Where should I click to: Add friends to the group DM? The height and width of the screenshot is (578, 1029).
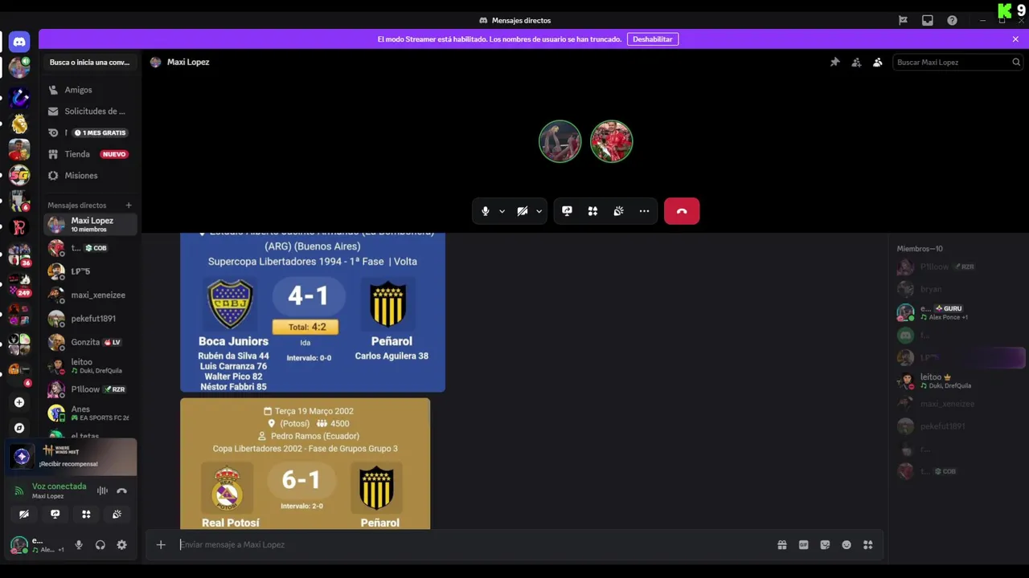tap(856, 62)
